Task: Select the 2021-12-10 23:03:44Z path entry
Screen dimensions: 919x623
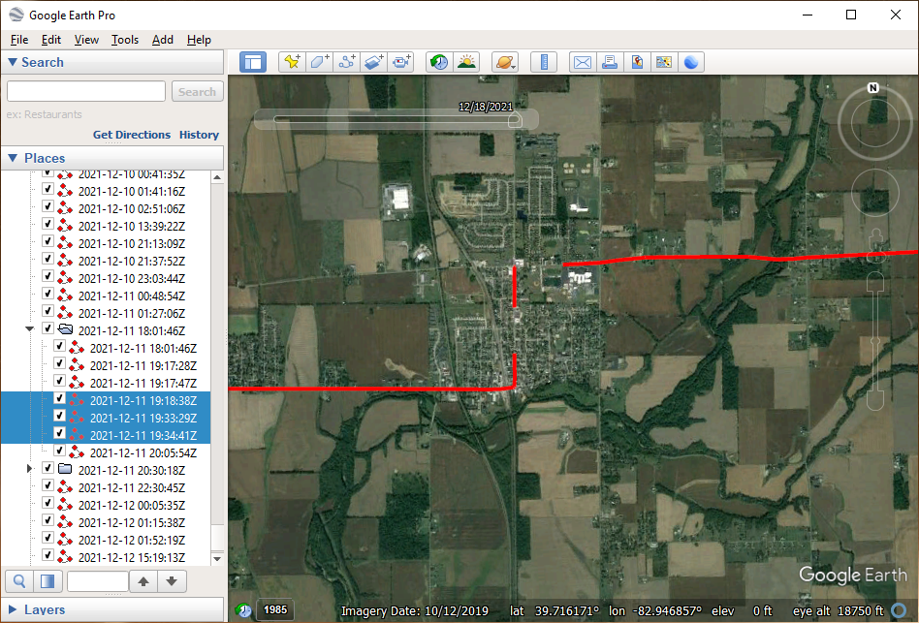Action: [131, 279]
